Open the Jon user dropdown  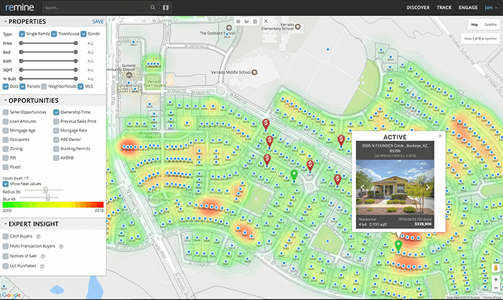(x=491, y=8)
